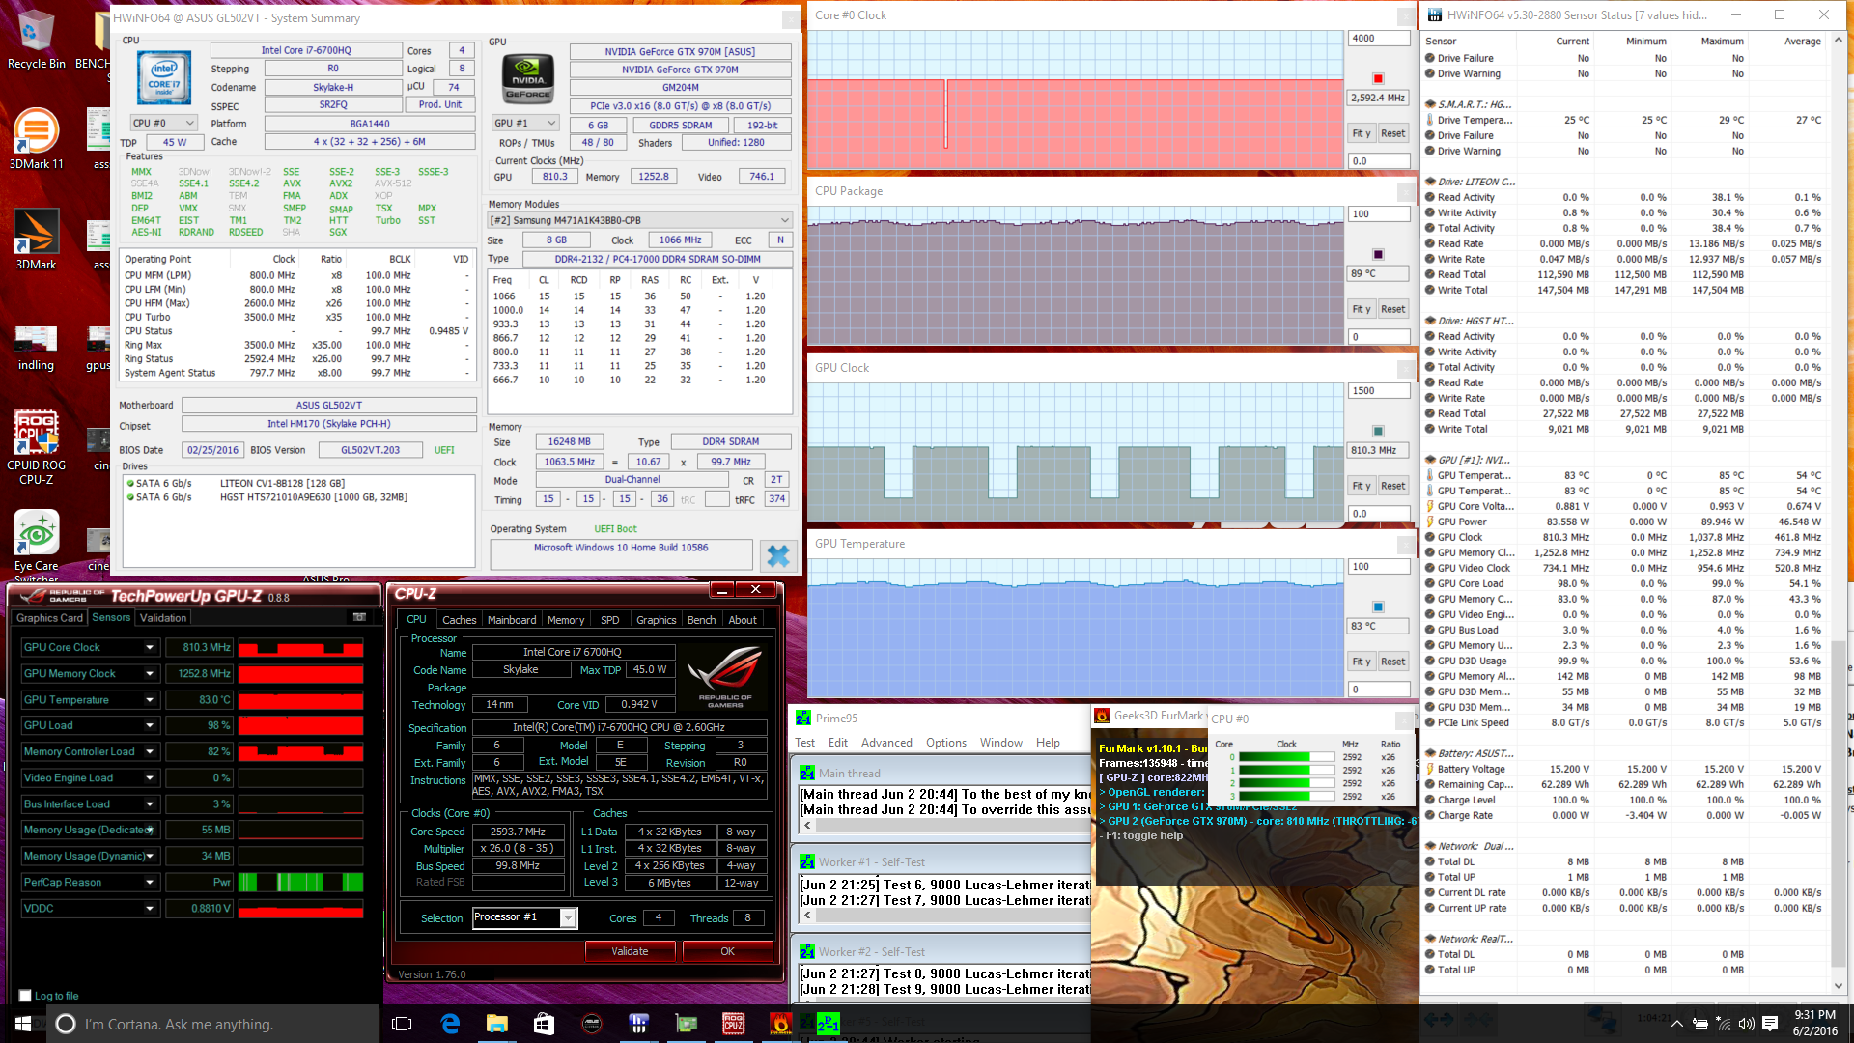Open Windows Store from taskbar
This screenshot has height=1043, width=1854.
click(x=544, y=1024)
